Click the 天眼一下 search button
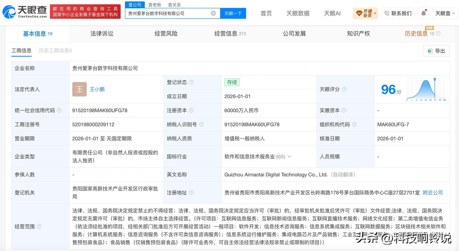Viewport: 459px width, 251px height. pos(233,13)
